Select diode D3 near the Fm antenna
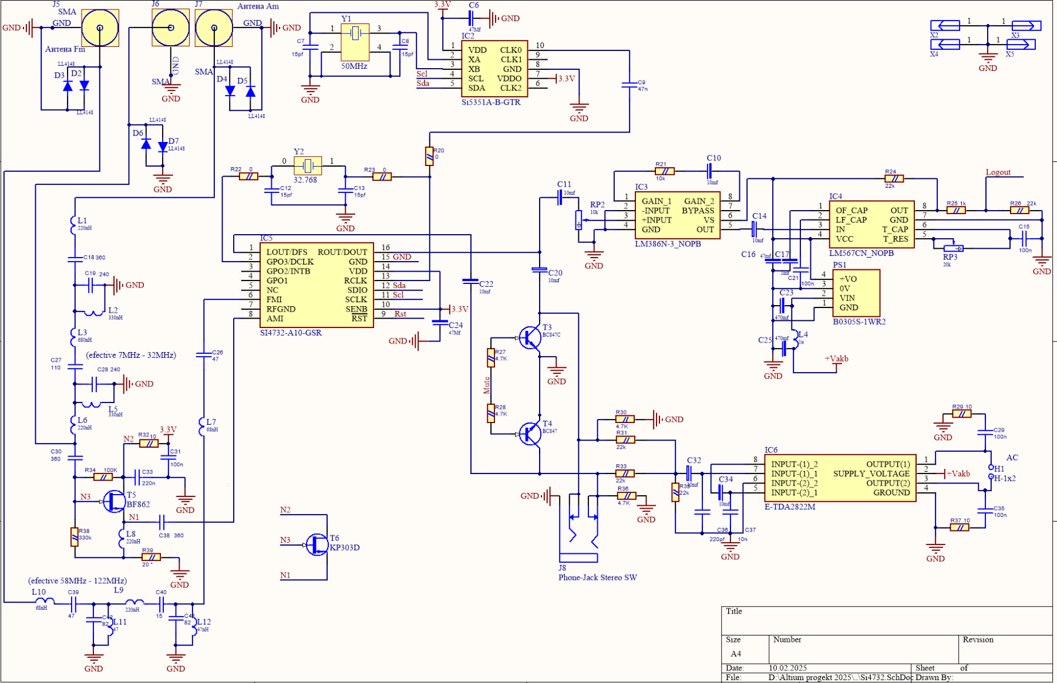This screenshot has height=683, width=1057. tap(68, 86)
